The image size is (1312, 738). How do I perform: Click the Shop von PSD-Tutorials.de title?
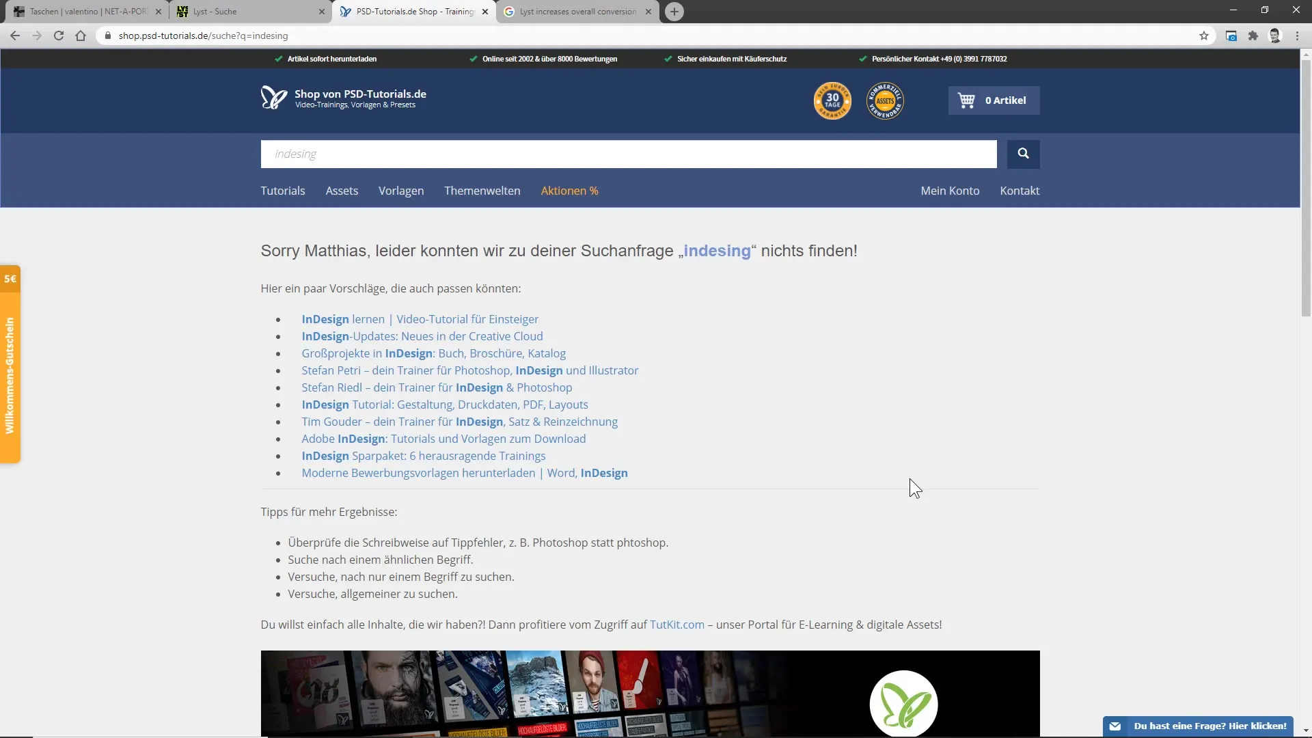coord(360,94)
